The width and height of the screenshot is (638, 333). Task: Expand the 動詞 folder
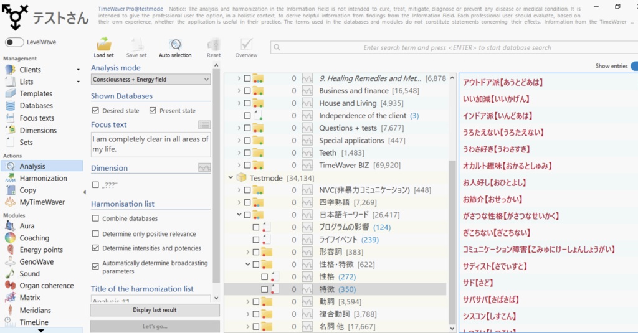pyautogui.click(x=248, y=302)
